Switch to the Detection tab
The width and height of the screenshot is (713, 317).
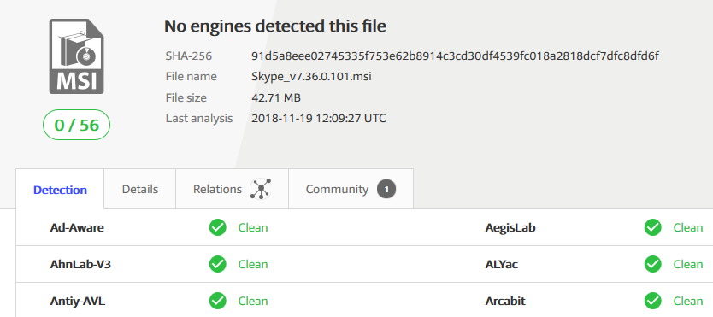click(60, 190)
